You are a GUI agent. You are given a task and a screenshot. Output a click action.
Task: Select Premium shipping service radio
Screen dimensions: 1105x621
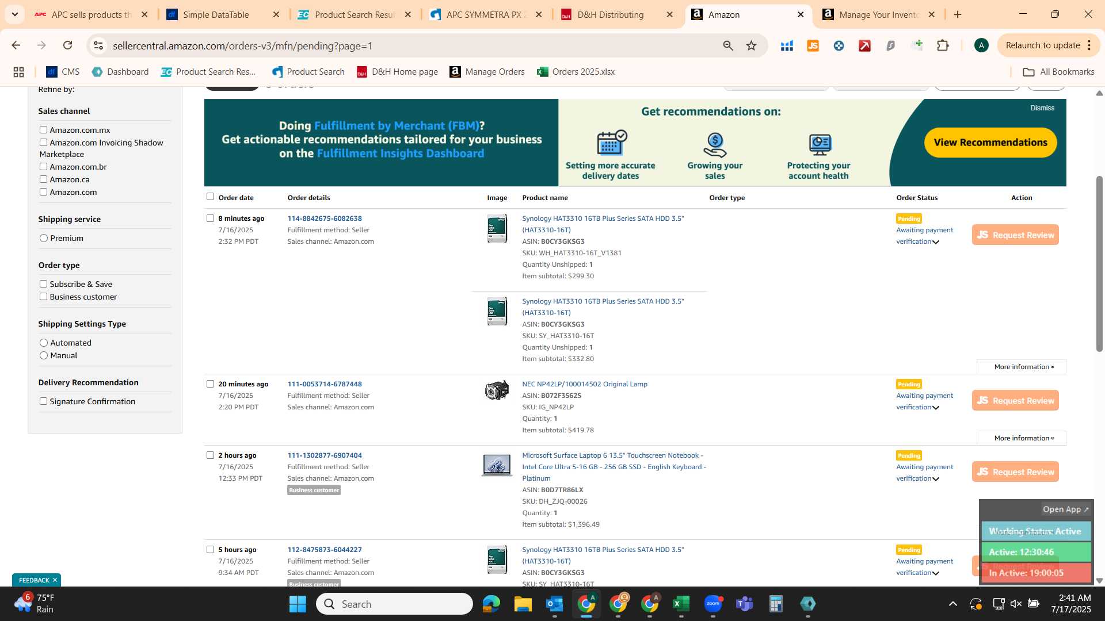coord(44,238)
